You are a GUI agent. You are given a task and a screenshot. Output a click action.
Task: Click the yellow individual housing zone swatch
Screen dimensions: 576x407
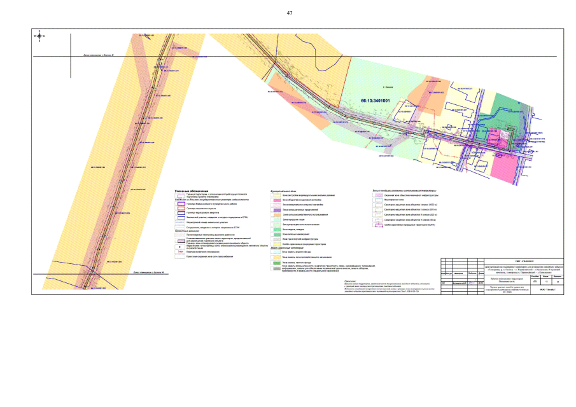tap(276, 195)
